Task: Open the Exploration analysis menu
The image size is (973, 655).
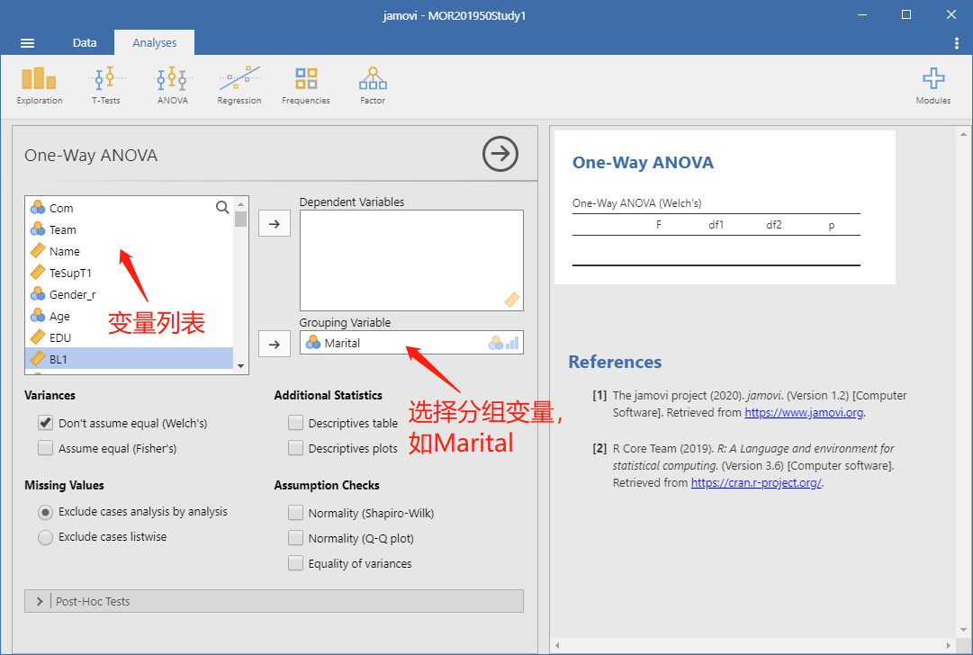Action: tap(39, 85)
